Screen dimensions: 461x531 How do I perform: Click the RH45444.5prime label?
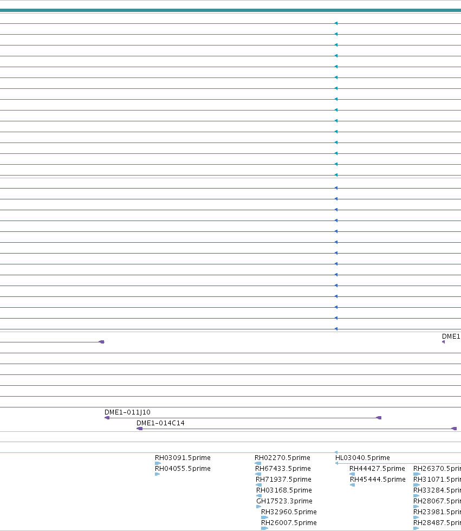tap(378, 480)
